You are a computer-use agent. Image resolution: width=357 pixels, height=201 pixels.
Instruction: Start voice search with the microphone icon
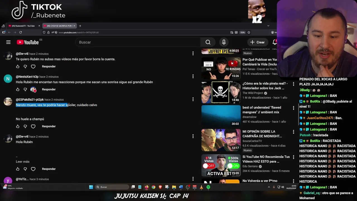[224, 42]
